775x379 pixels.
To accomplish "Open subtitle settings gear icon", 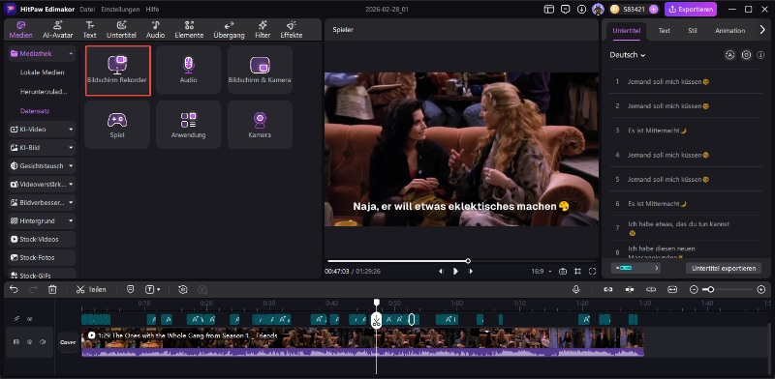I will coord(746,55).
